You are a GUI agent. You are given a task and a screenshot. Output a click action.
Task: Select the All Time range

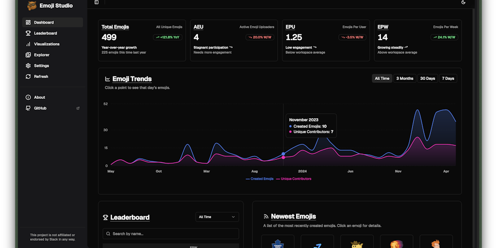[382, 78]
